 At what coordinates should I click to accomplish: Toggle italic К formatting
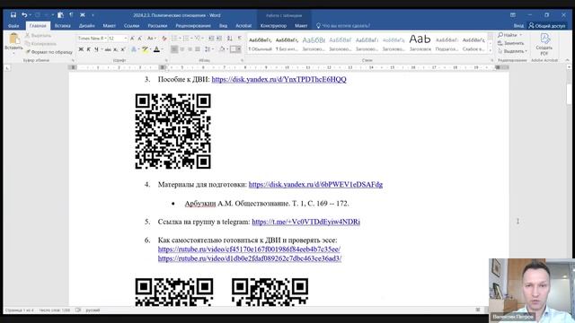(x=88, y=49)
